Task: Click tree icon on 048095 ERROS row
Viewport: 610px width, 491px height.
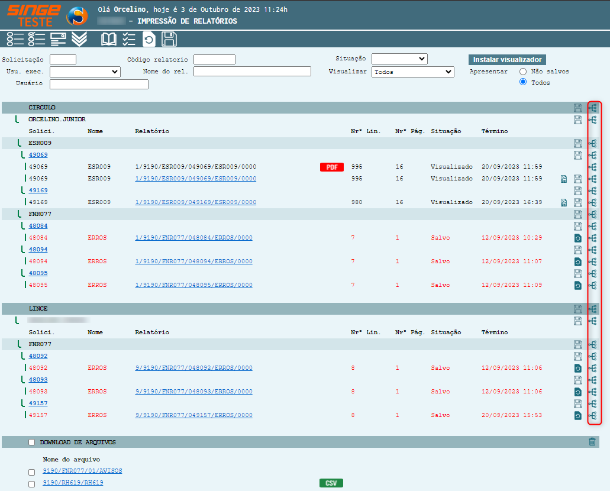Action: click(x=592, y=286)
